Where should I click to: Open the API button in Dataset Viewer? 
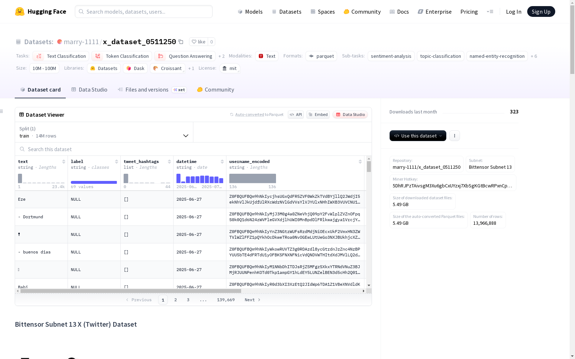point(296,115)
